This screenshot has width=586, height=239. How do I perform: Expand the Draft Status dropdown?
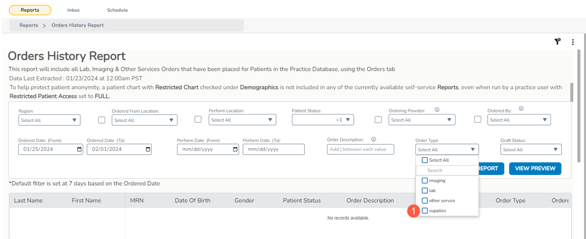tap(531, 149)
